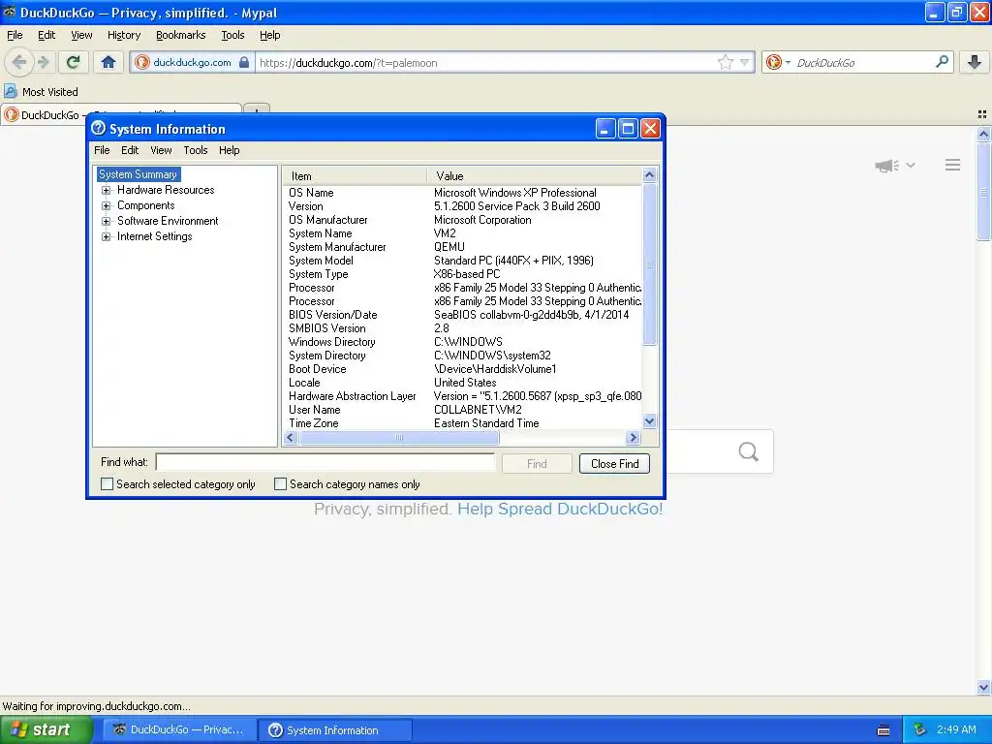Select the User Name COLLABNET\VM2 row
992x744 pixels.
pyautogui.click(x=464, y=410)
